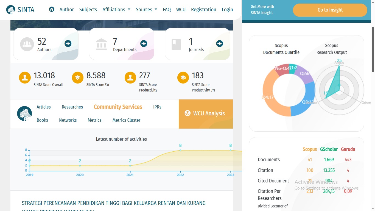Image resolution: width=375 pixels, height=211 pixels.
Task: Select the Community Services tab
Action: pos(118,107)
